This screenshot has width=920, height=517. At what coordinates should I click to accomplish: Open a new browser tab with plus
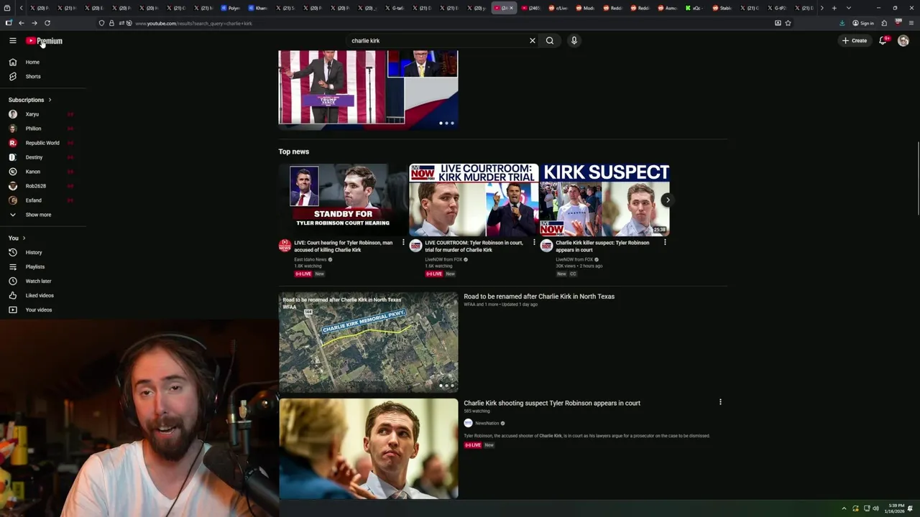834,8
